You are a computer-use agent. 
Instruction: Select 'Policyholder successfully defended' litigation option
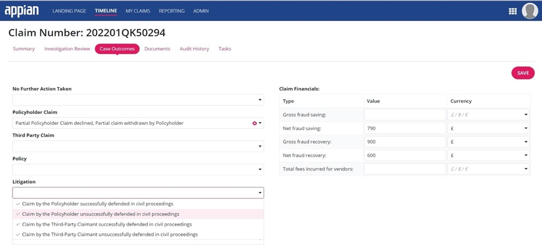pyautogui.click(x=97, y=204)
